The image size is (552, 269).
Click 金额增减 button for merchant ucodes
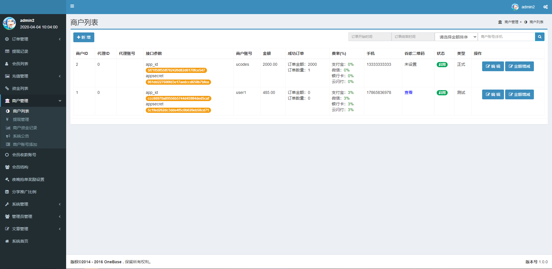[x=519, y=66]
